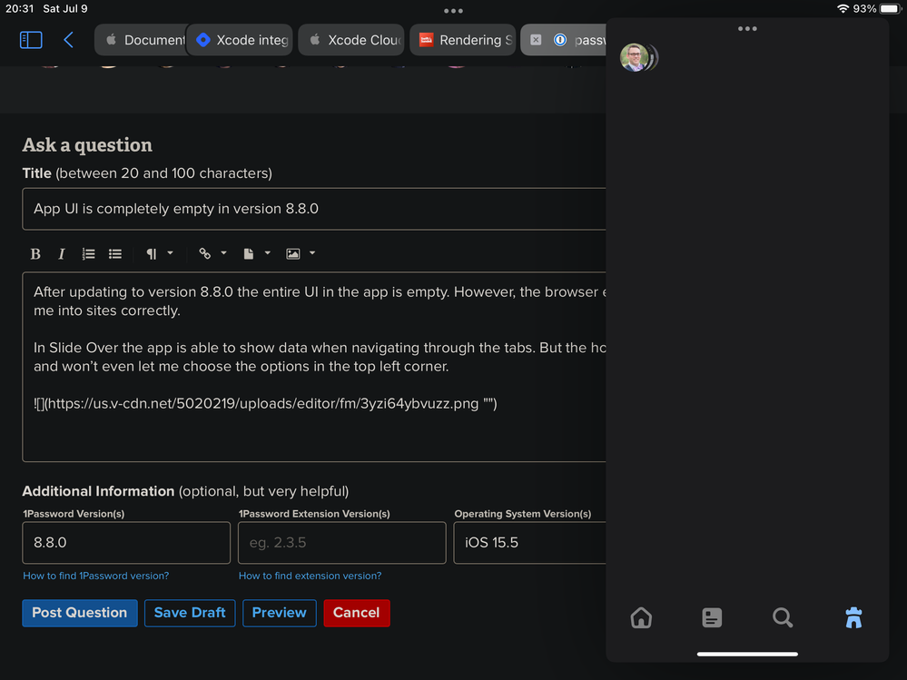Switch to the Rendering tab
Viewport: 907px width, 680px height.
click(463, 40)
